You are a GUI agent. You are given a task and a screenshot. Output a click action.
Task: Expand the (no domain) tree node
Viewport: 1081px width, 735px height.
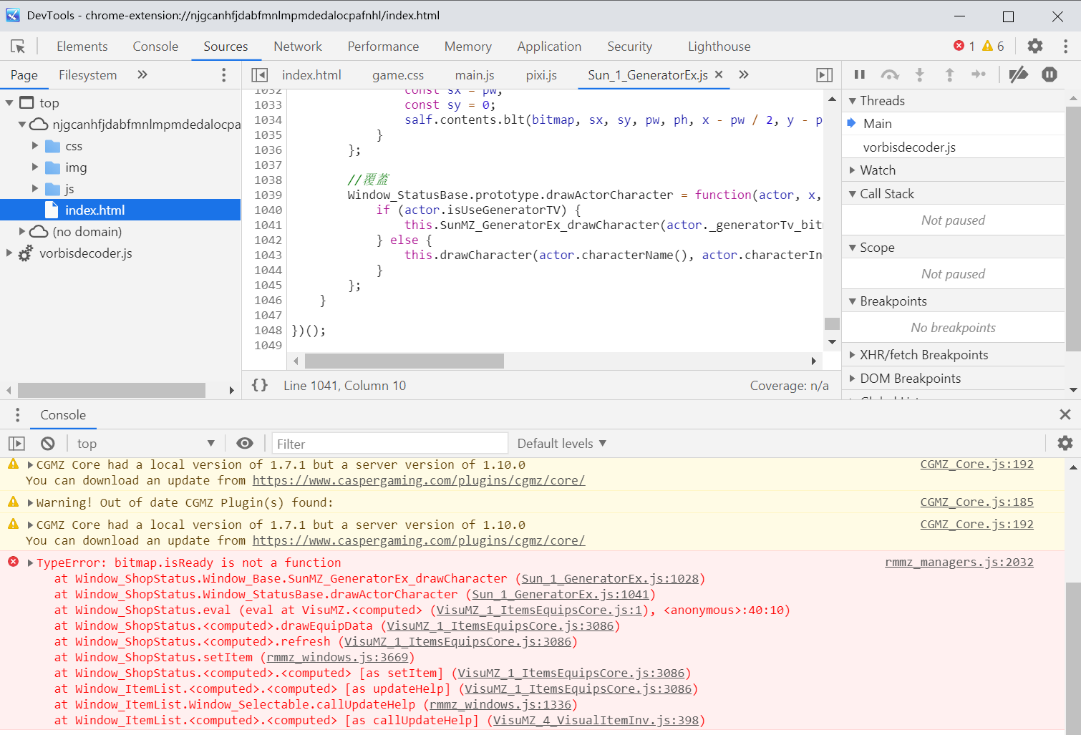click(22, 232)
